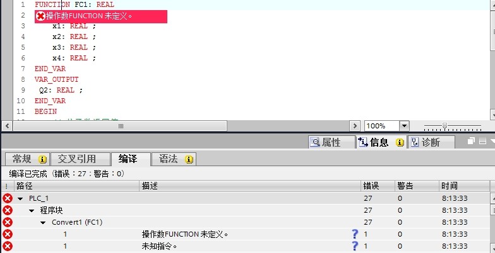This screenshot has height=253, width=495.
Task: Click the info badge on 语法 tab
Action: coord(189,159)
